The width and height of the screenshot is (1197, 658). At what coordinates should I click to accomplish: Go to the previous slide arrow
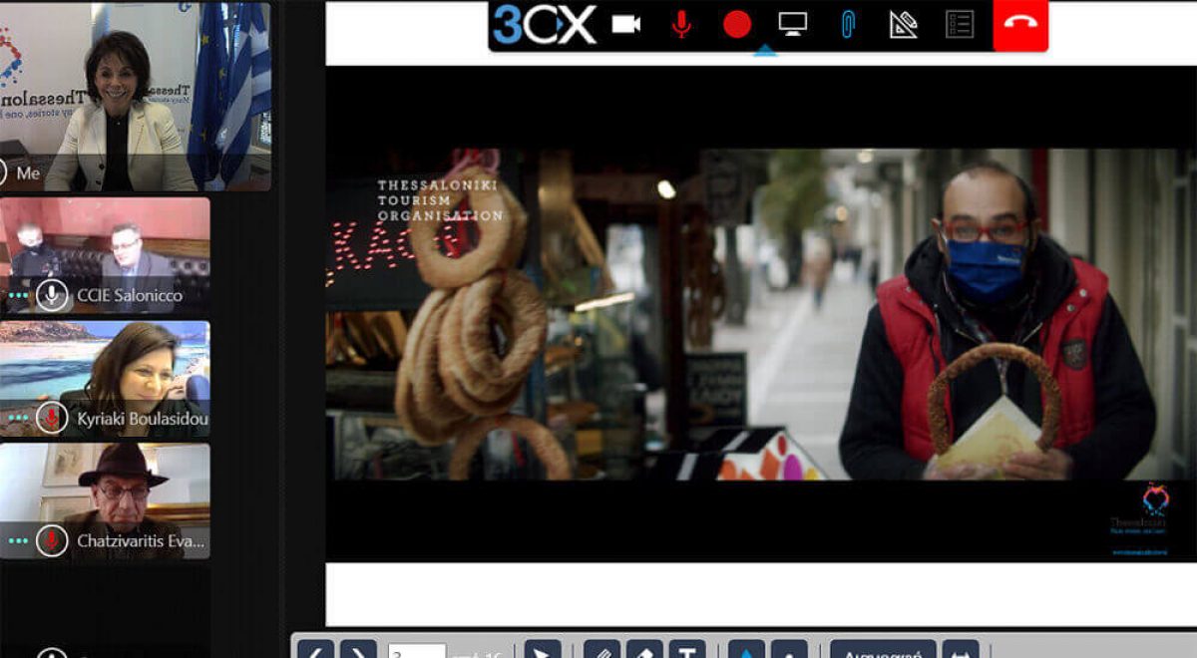(x=316, y=650)
